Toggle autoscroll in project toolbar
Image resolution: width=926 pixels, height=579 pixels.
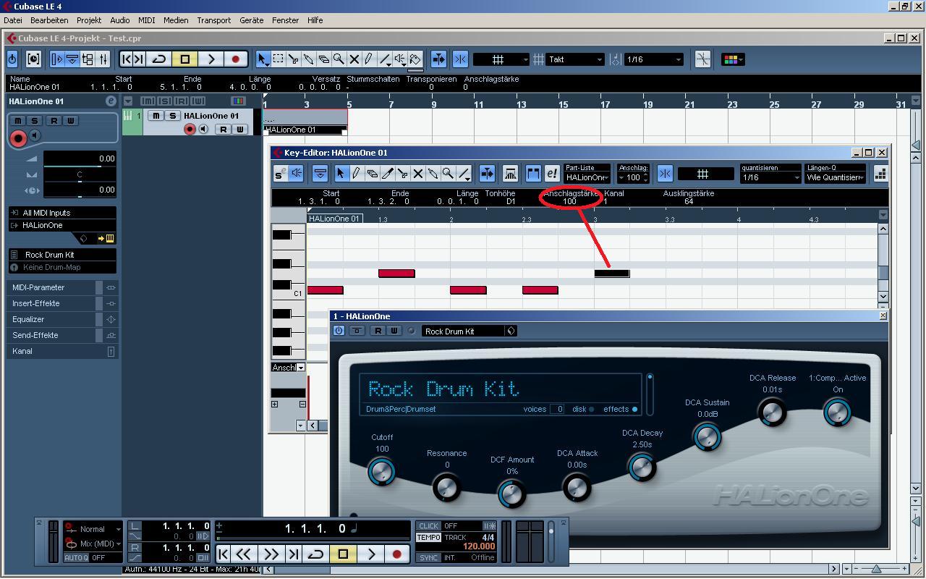coord(438,59)
